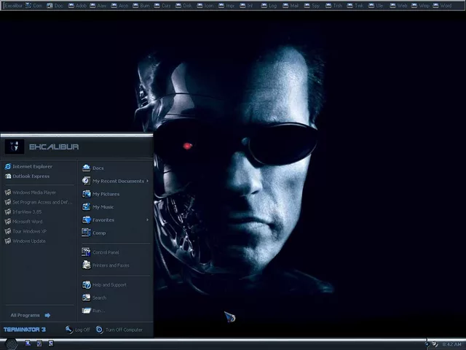This screenshot has height=350, width=466.
Task: Open Internet Explorer from the Start menu
Action: coord(32,167)
